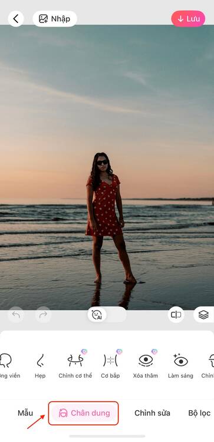Select the Chân dung tab
Image resolution: width=214 pixels, height=442 pixels.
coord(84,413)
